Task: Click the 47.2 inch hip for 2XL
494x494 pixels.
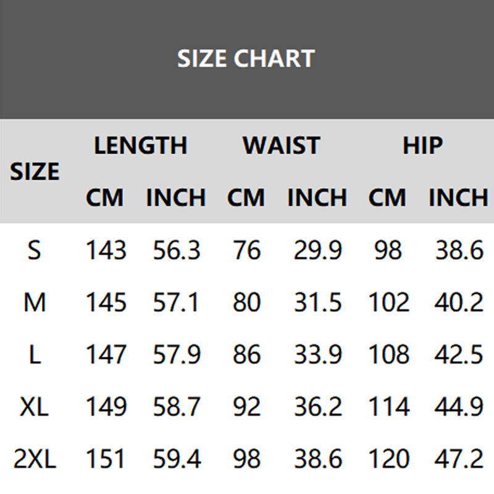Action: point(459,459)
